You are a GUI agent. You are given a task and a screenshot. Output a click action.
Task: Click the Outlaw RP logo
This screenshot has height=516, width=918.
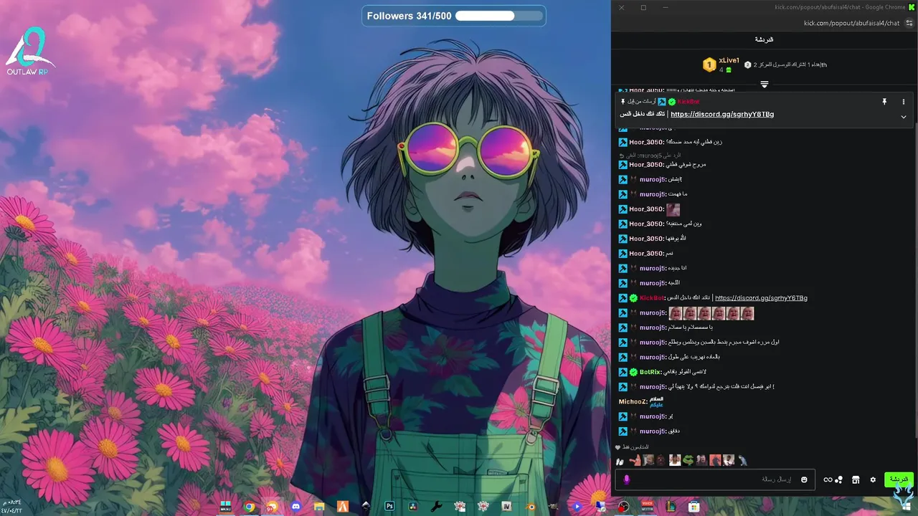pyautogui.click(x=29, y=50)
